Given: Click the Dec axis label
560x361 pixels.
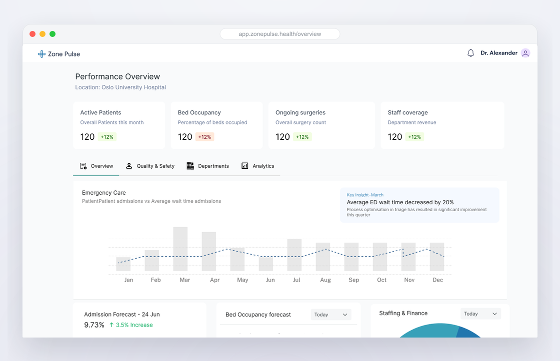Looking at the screenshot, I should pyautogui.click(x=437, y=280).
